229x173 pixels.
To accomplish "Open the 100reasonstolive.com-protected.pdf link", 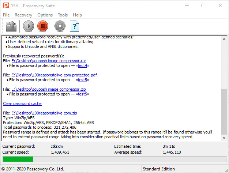I will [x=54, y=75].
